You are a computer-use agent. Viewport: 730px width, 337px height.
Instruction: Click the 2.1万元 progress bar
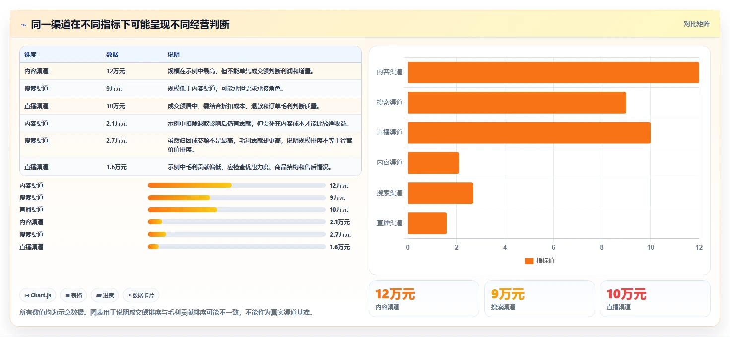point(237,222)
